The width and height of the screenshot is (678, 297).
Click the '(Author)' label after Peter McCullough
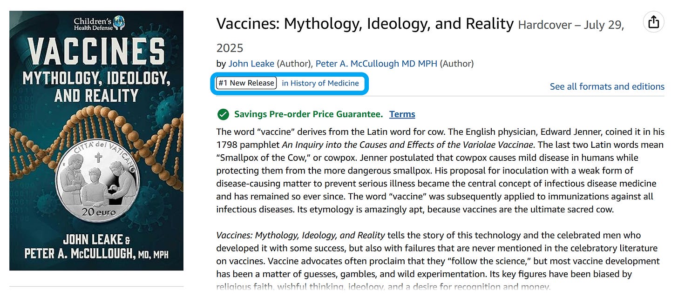[x=456, y=64]
